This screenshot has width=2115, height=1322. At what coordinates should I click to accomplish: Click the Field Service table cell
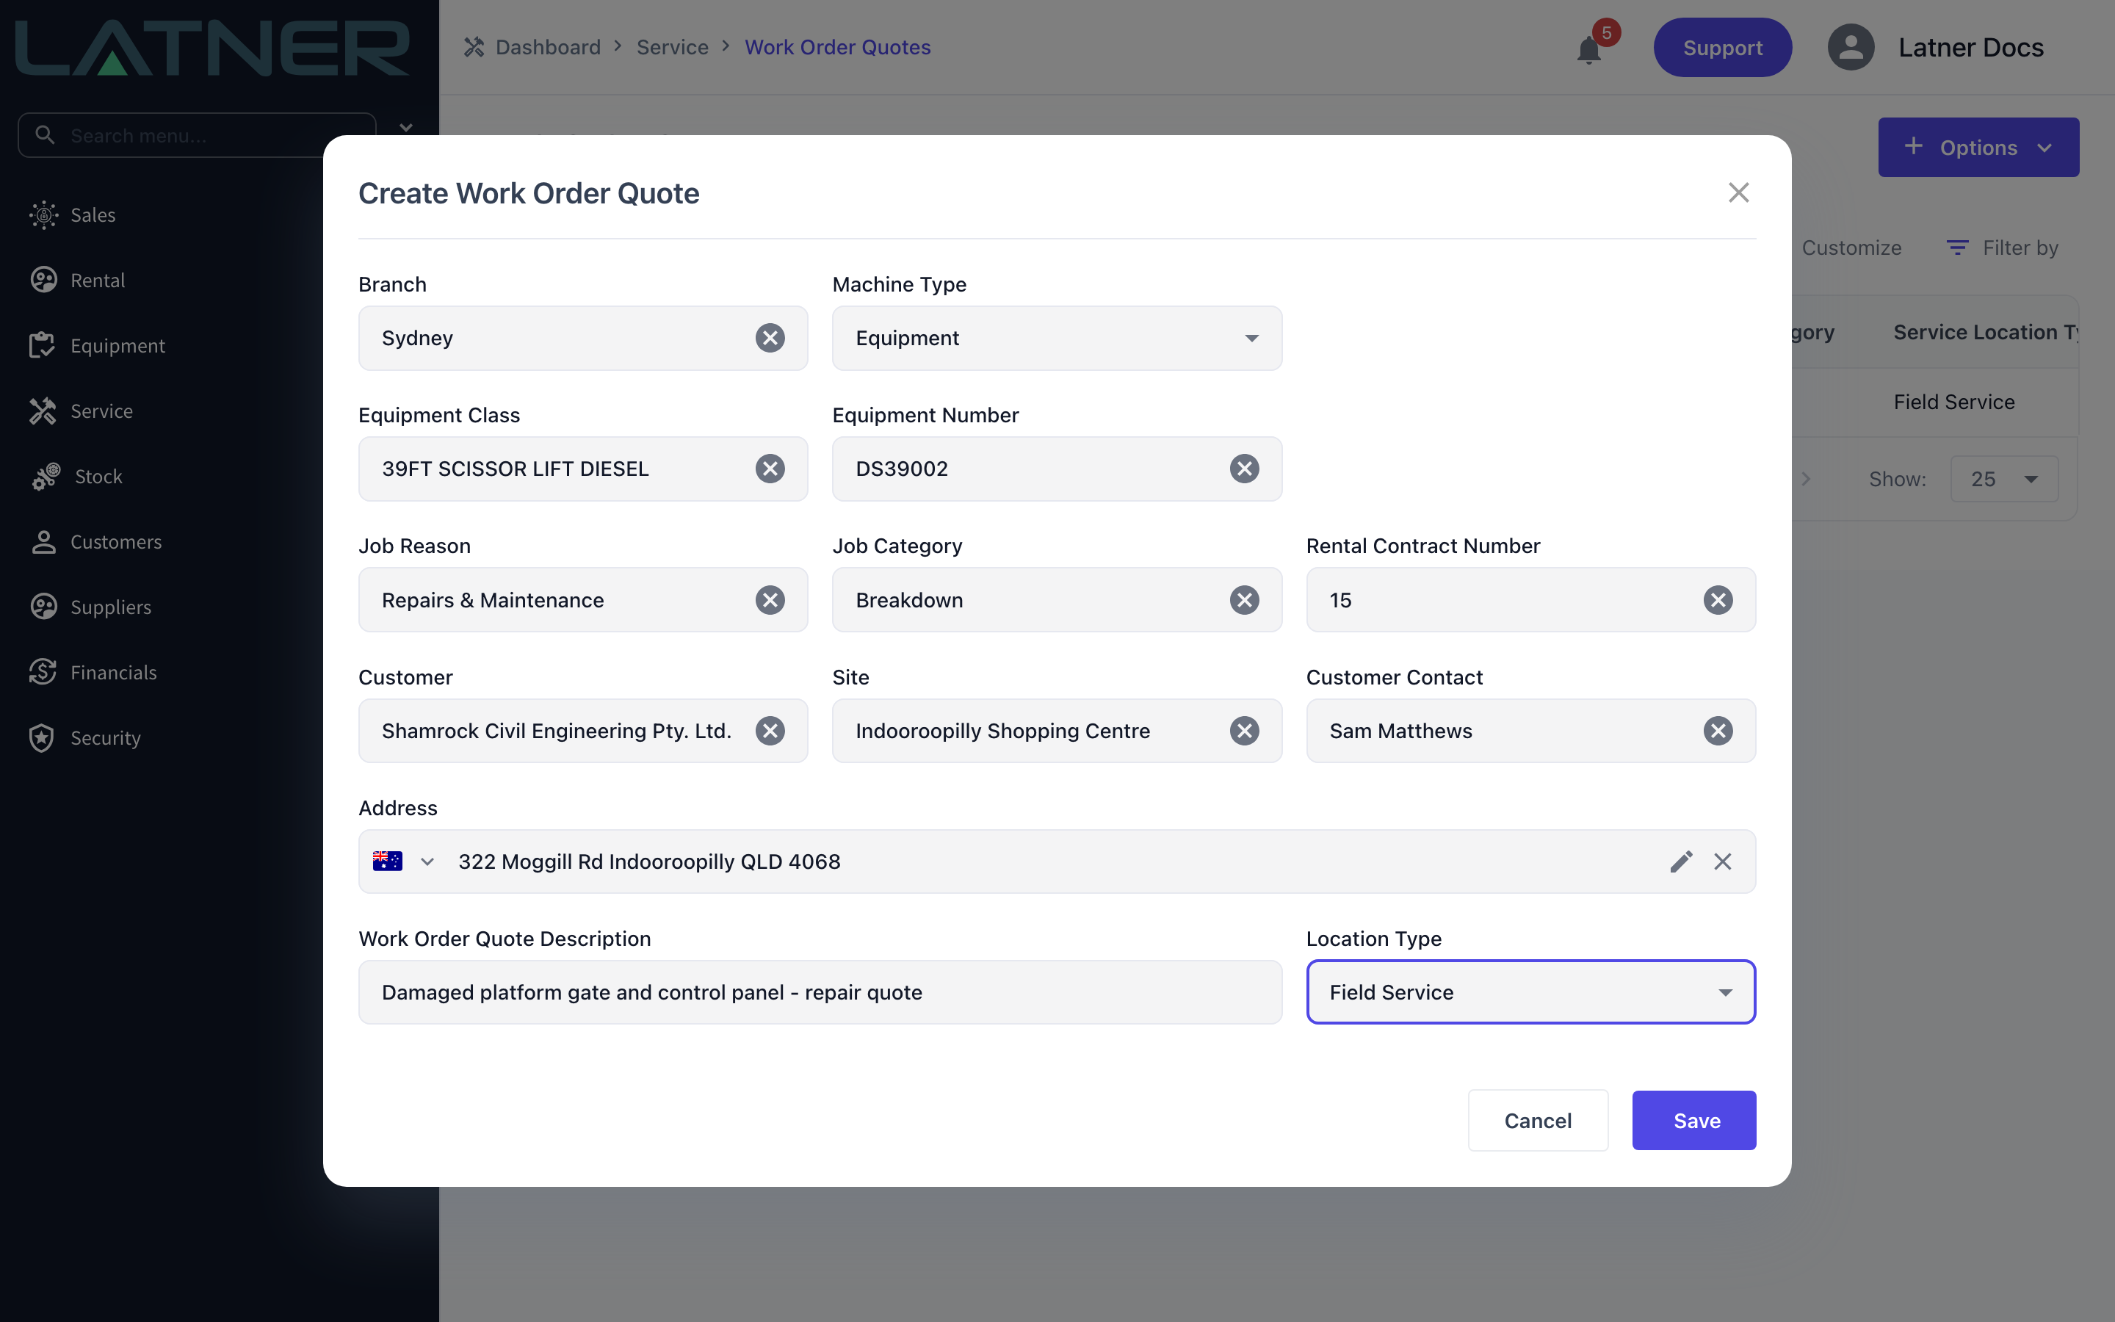click(1953, 402)
